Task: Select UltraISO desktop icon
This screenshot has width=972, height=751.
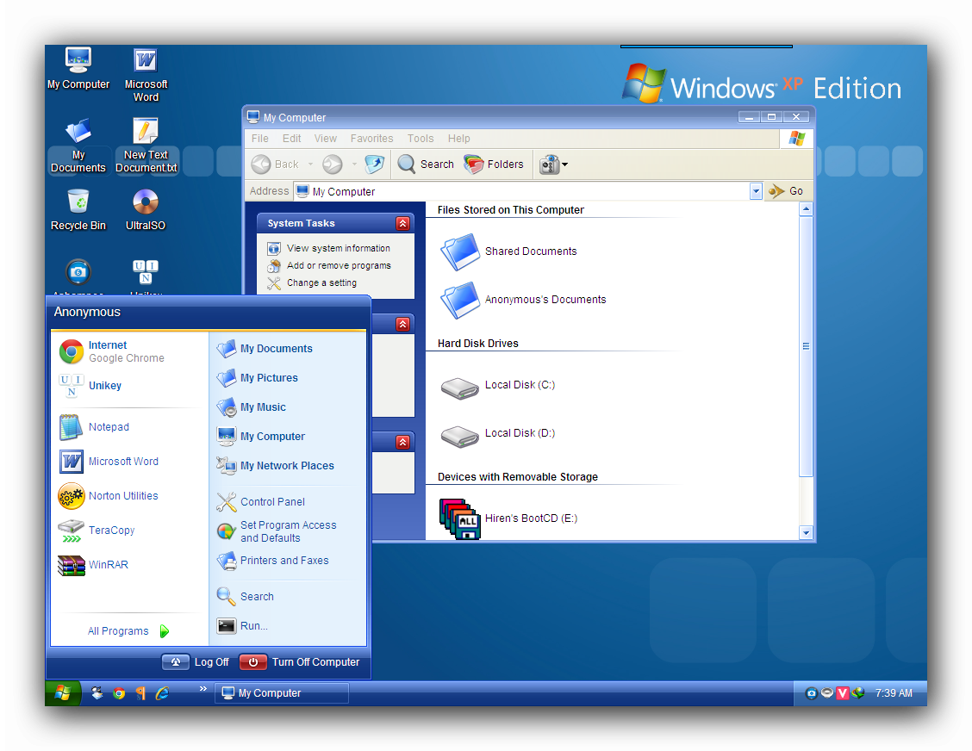Action: point(146,210)
